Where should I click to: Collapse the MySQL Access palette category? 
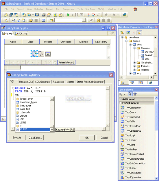click(121, 103)
